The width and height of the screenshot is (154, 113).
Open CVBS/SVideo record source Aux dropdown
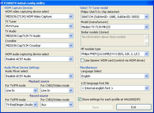[71, 105]
